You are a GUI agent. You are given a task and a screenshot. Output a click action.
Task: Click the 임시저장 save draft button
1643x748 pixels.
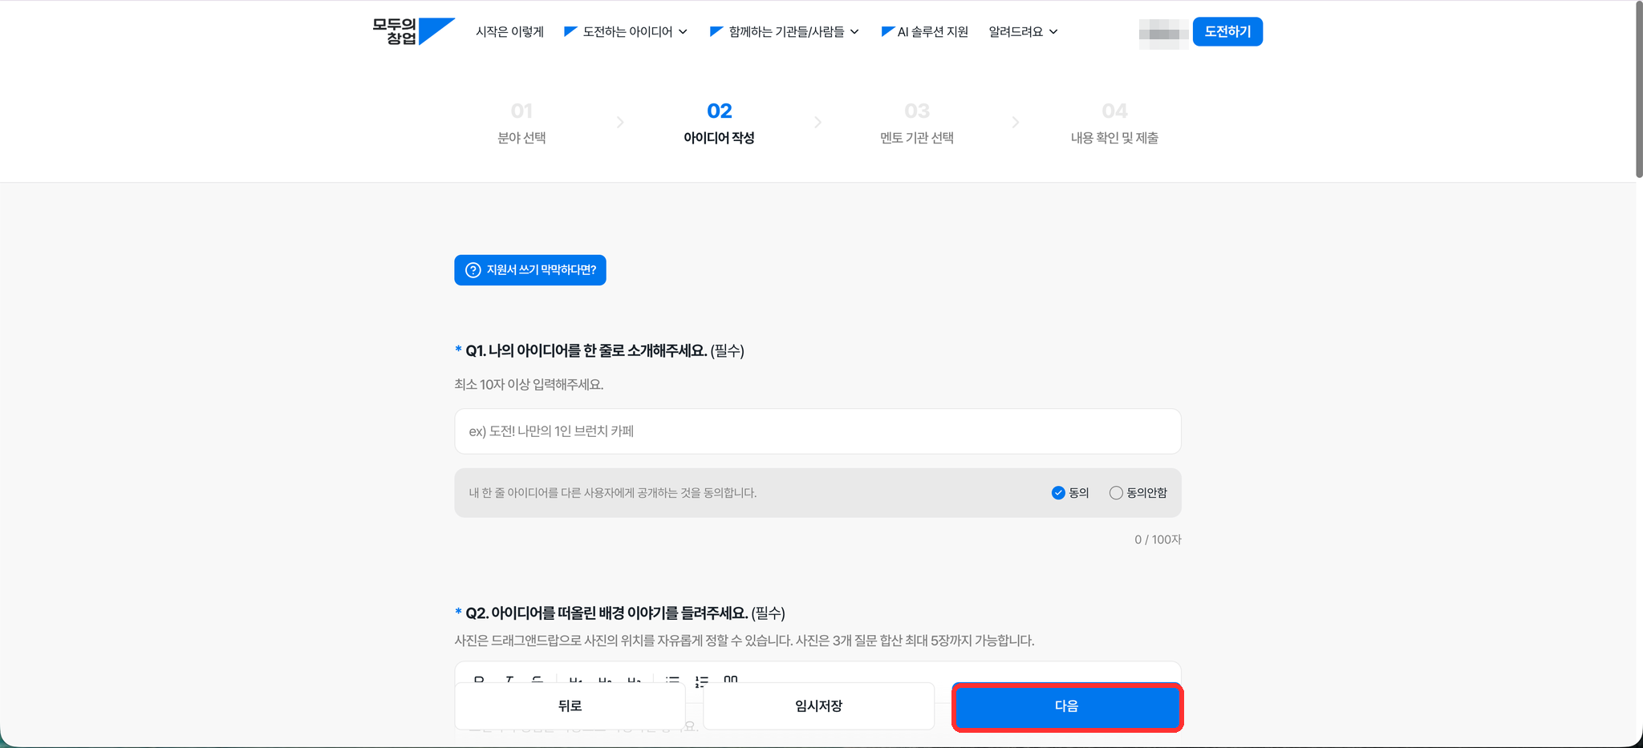point(818,706)
